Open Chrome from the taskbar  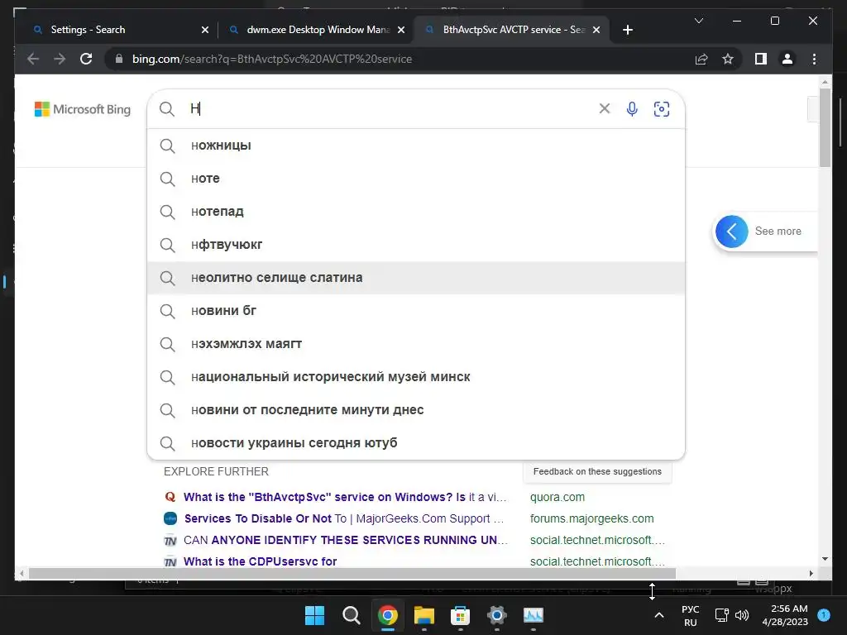(387, 615)
